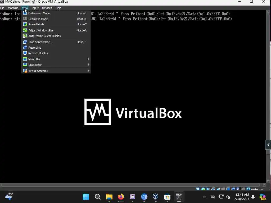Click the optical disk status icon
271x203 pixels.
point(203,189)
